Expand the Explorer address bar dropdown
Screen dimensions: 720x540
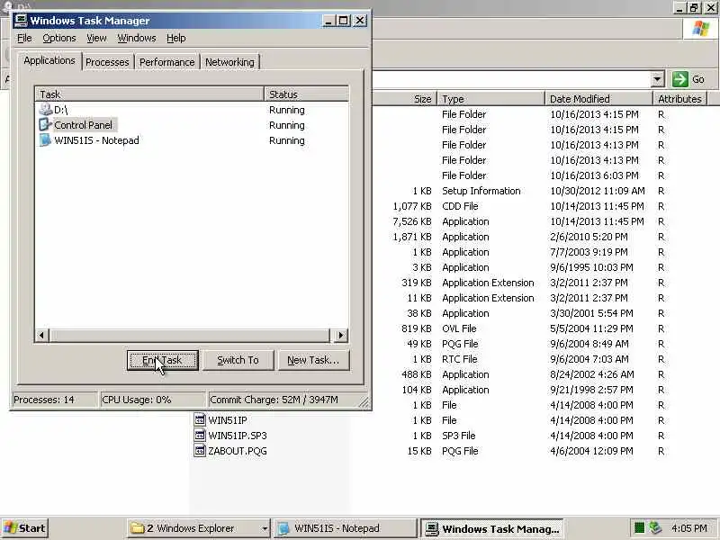pyautogui.click(x=657, y=79)
